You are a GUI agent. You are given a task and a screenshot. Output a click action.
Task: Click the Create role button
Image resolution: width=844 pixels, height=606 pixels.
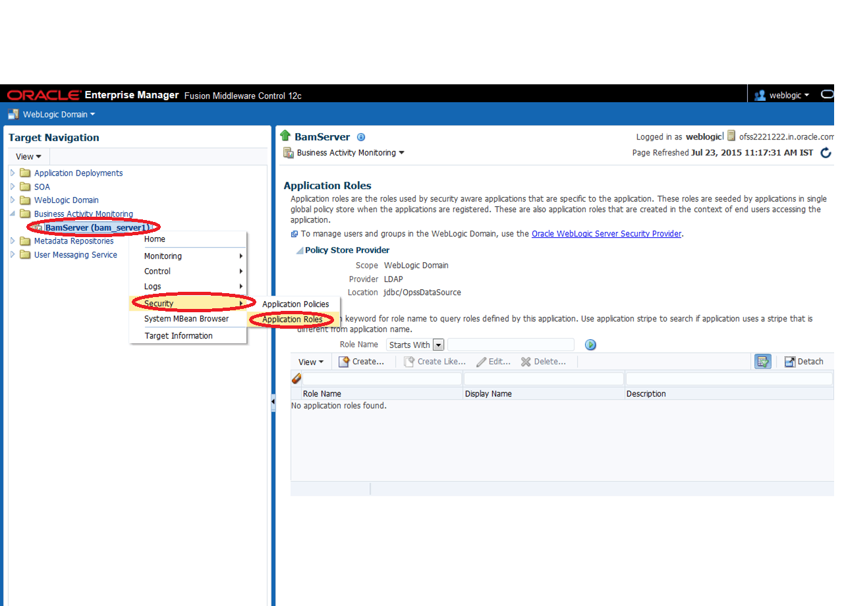[x=362, y=362]
